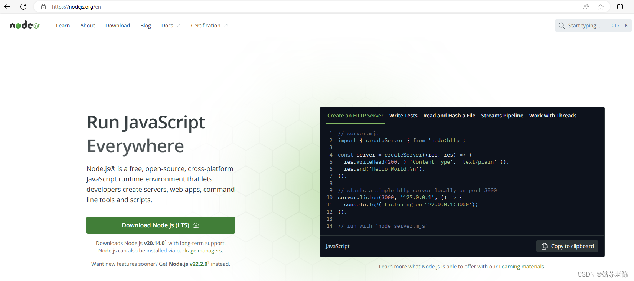Open the Docs nav link
634x281 pixels.
pos(167,26)
